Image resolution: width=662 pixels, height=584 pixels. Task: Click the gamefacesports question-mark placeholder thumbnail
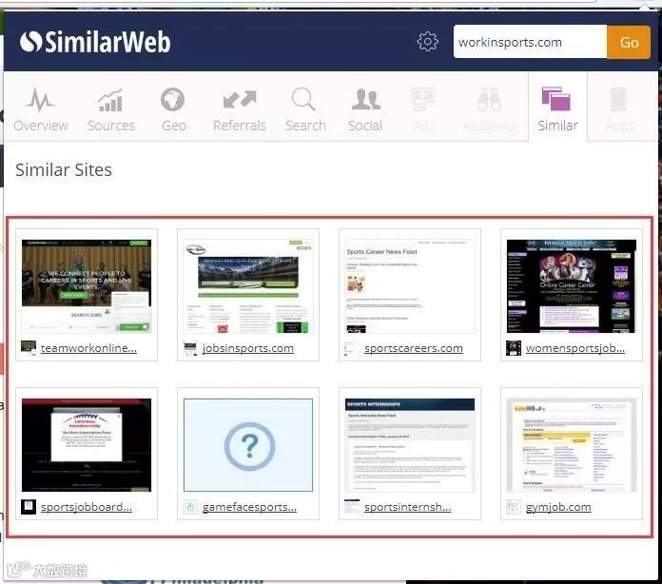(248, 445)
